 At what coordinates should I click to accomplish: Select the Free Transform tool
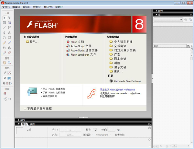4,23
